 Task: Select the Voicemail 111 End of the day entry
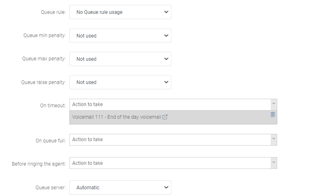116,117
